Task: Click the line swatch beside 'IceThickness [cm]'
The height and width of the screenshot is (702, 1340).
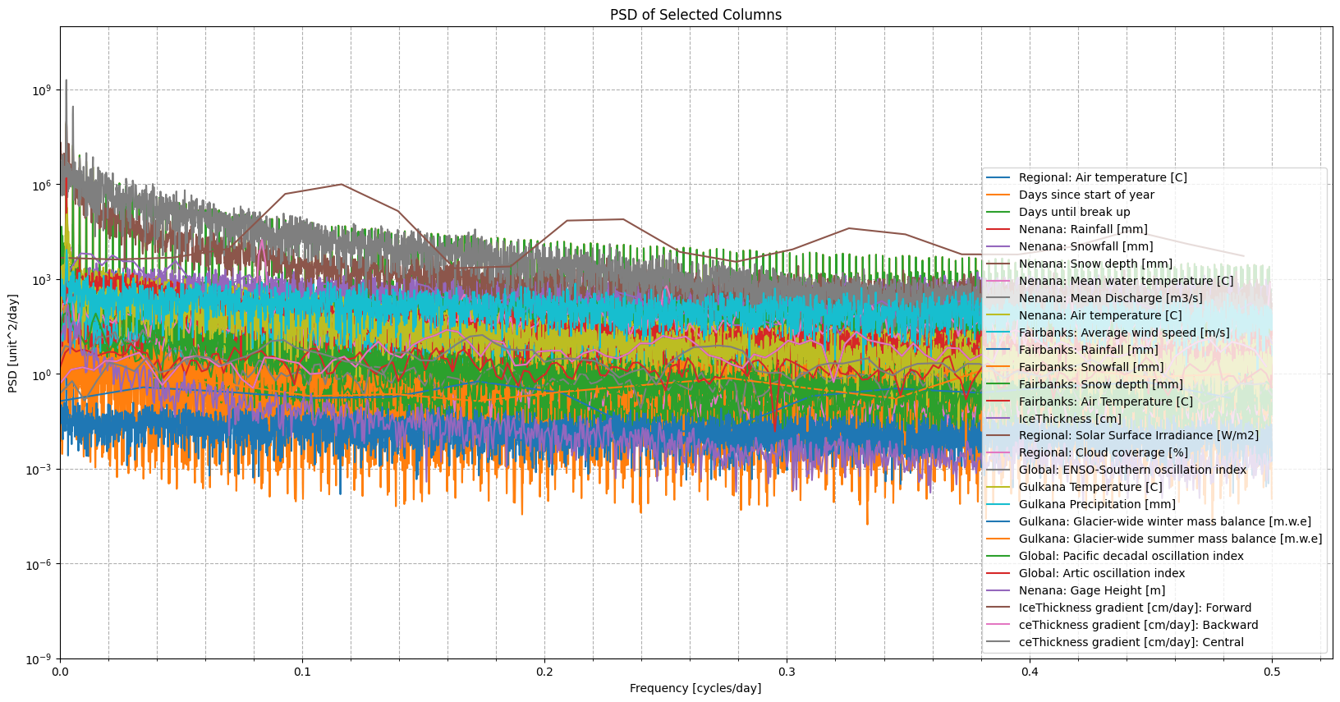Action: click(998, 419)
